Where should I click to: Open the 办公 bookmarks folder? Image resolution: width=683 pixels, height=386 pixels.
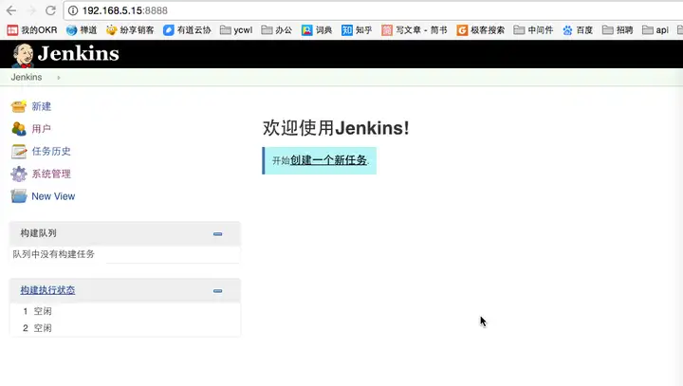pyautogui.click(x=277, y=30)
